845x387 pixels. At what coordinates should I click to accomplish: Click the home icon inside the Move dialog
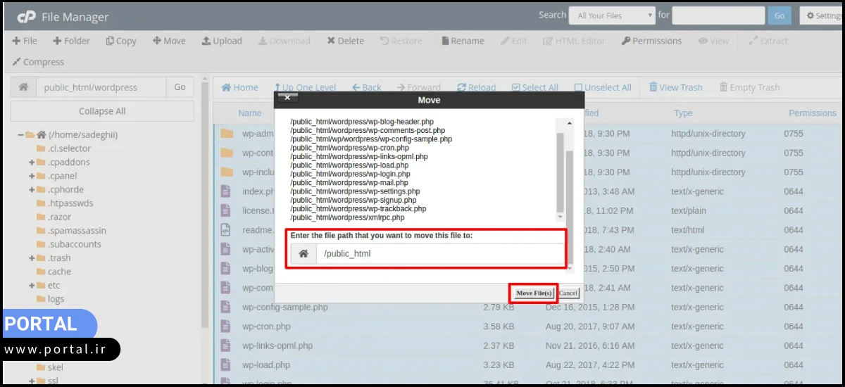tap(303, 253)
